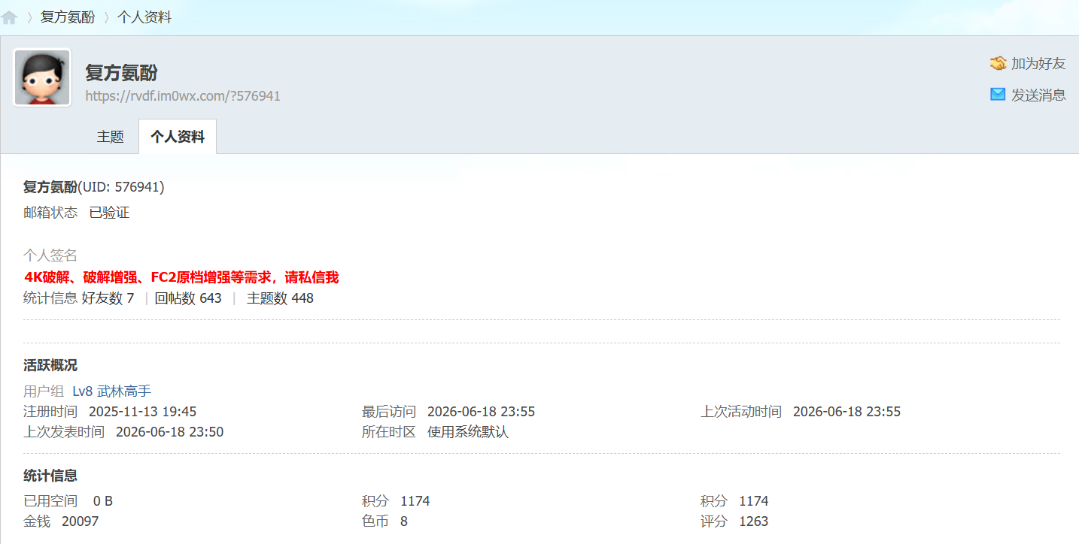Image resolution: width=1079 pixels, height=544 pixels.
Task: Click registration time 2025-11-13 19:45
Action: (143, 412)
